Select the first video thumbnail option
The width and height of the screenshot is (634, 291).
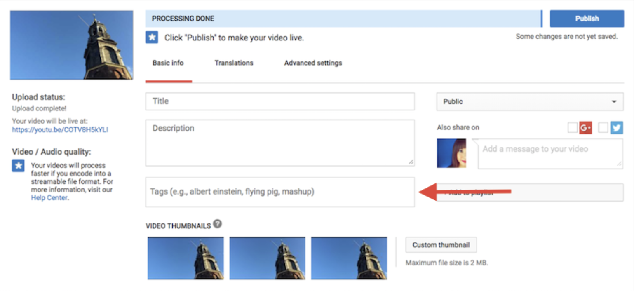click(186, 258)
